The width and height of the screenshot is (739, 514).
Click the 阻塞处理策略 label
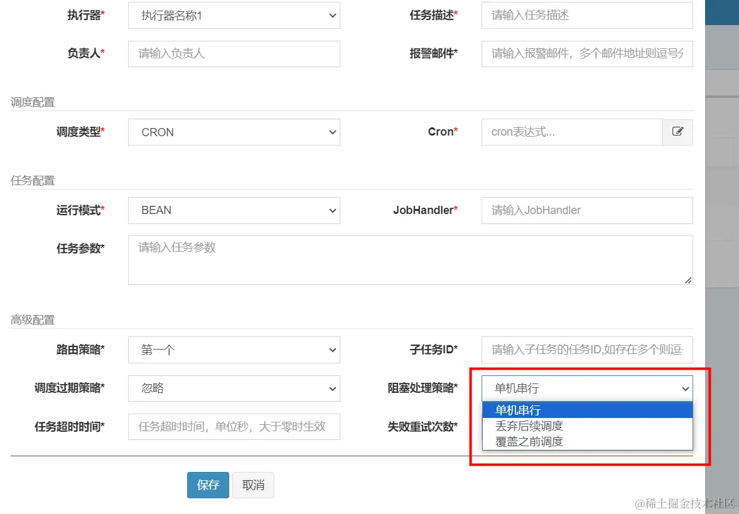tap(423, 388)
